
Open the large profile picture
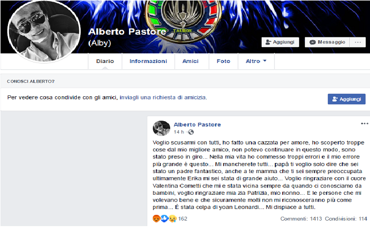click(x=44, y=32)
